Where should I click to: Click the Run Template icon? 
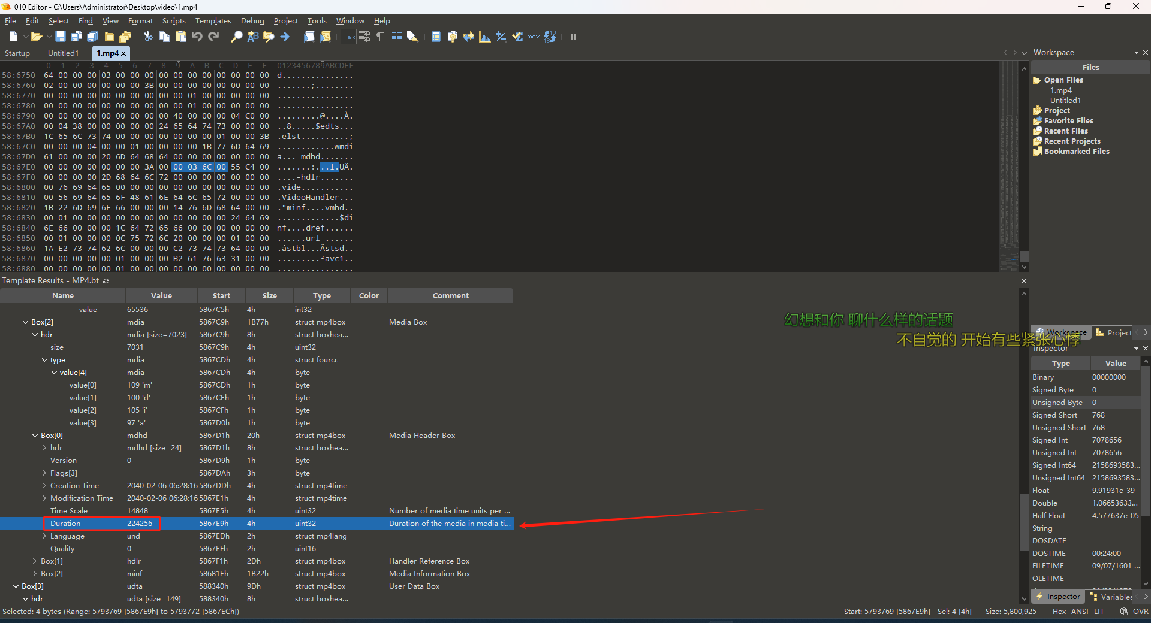coord(326,37)
